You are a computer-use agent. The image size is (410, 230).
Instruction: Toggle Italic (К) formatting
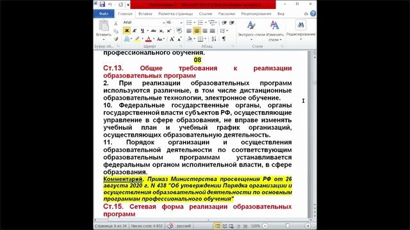[135, 31]
